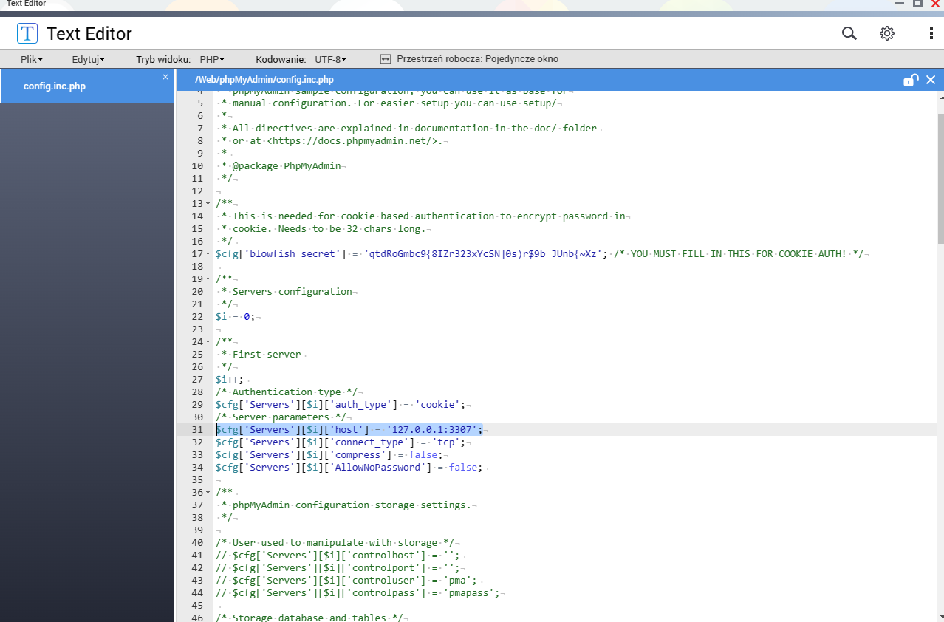The width and height of the screenshot is (944, 622).
Task: Click the workspace layout icon
Action: pos(385,59)
